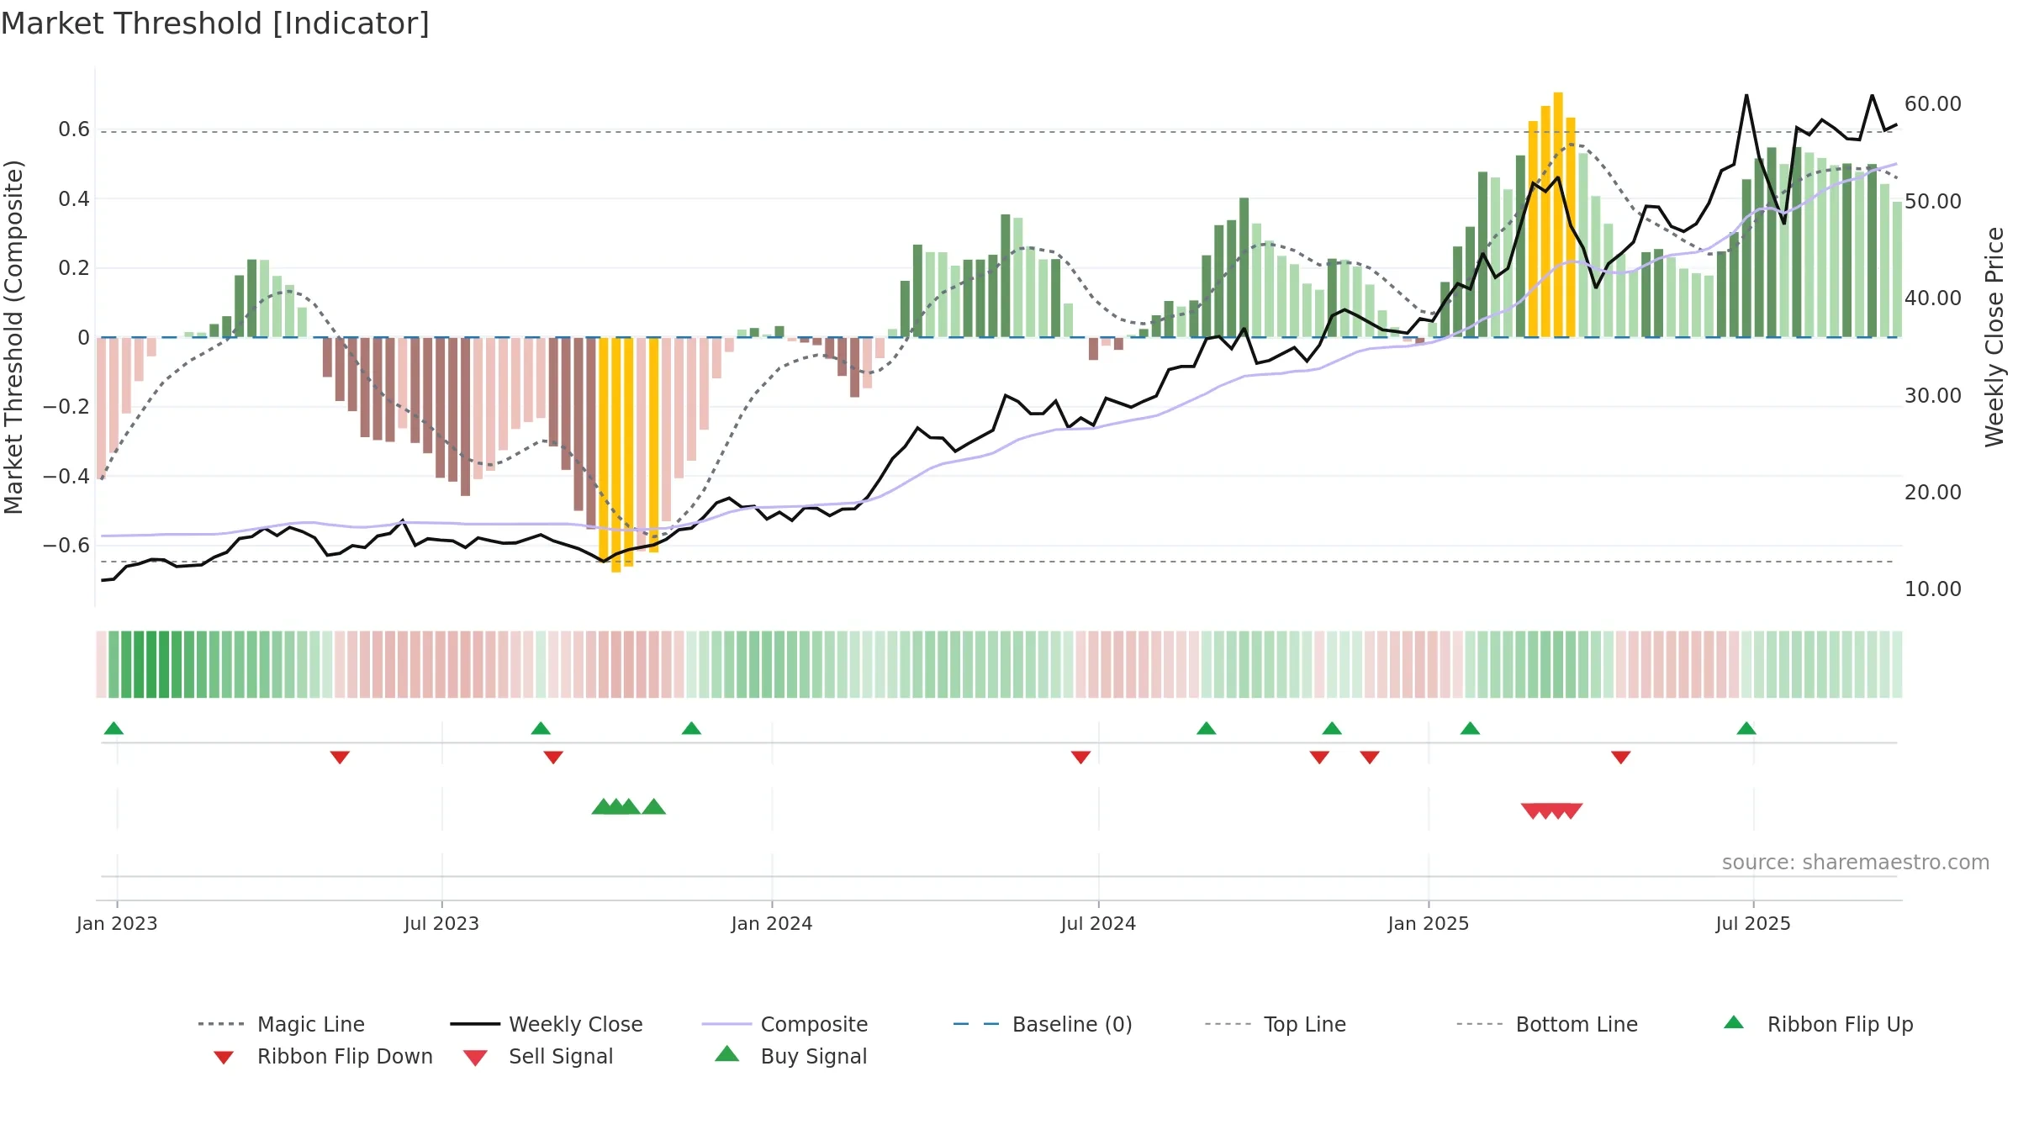This screenshot has width=2018, height=1135.
Task: Click the 40.00 price tick label
Action: point(1933,298)
